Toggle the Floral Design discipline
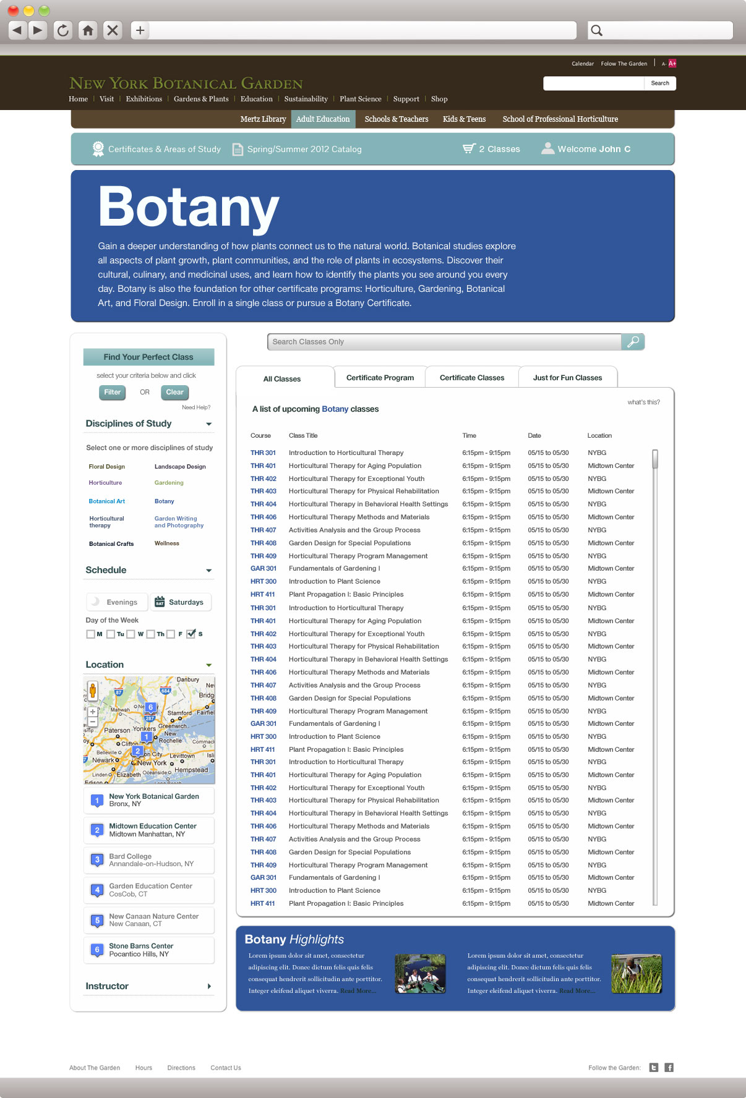 (106, 467)
